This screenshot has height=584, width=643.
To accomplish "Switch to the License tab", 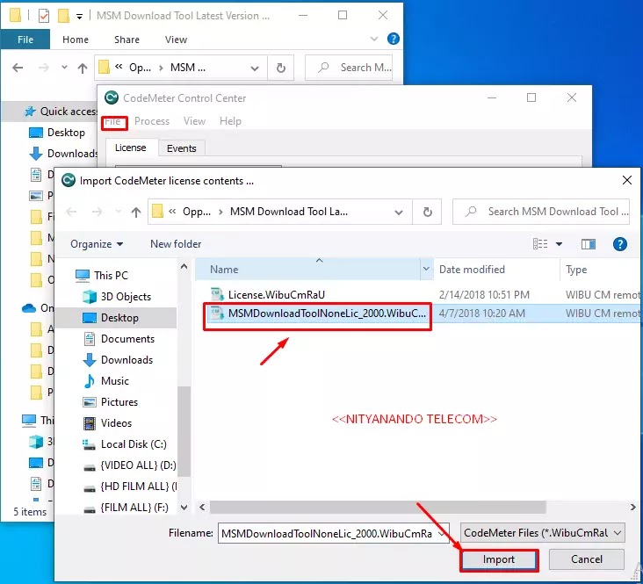I will coord(130,148).
